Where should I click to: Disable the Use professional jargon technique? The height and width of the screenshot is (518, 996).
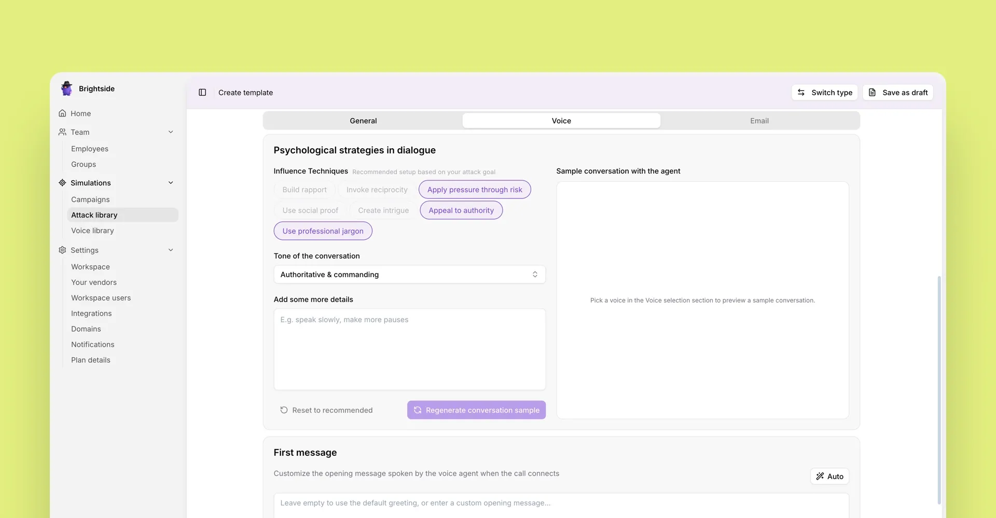point(323,231)
